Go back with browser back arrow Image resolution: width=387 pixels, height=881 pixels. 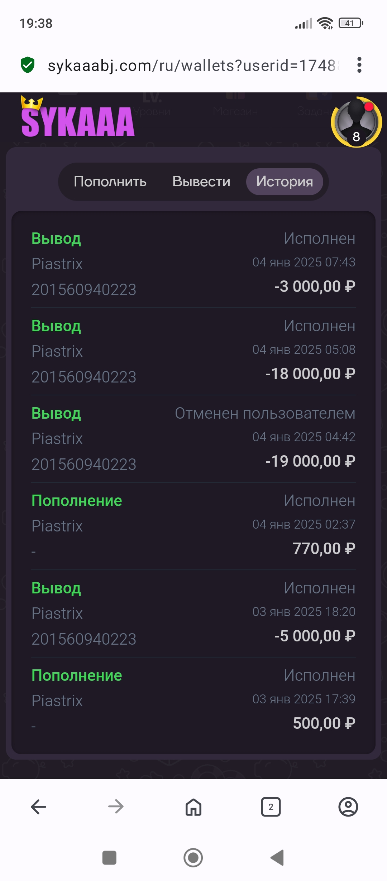(39, 807)
